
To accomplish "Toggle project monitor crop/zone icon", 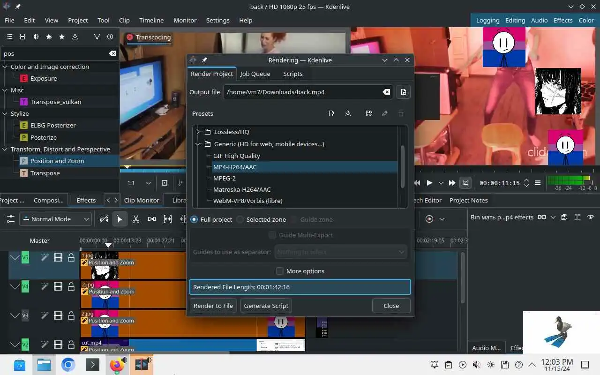I will tap(465, 183).
